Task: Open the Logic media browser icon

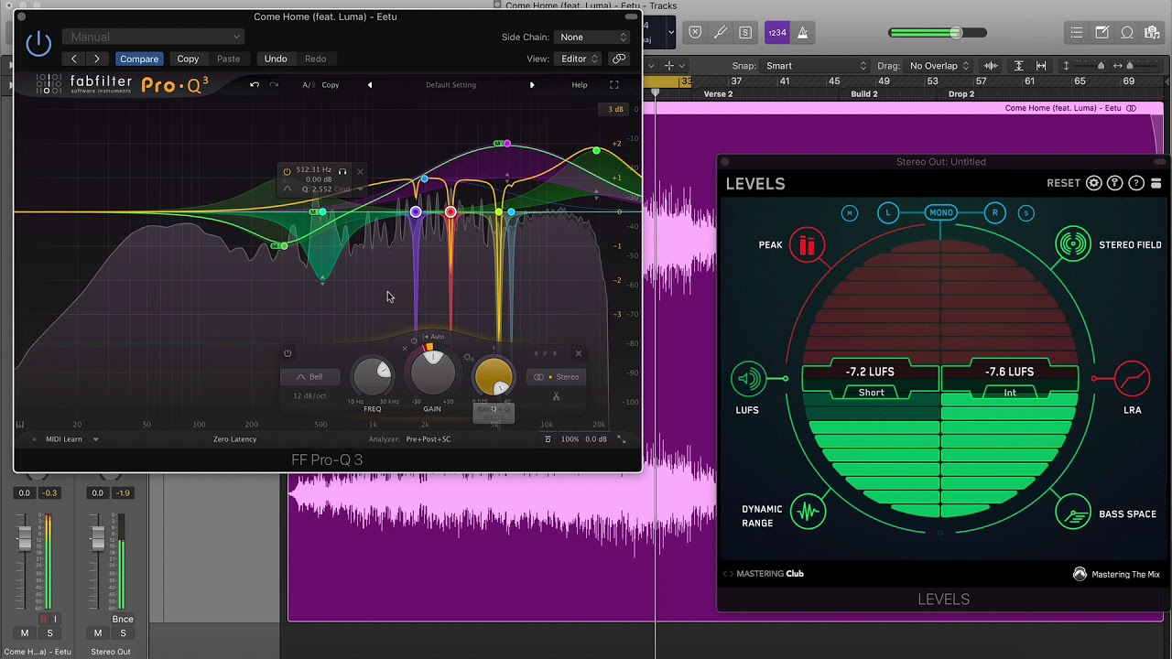Action: (x=1152, y=33)
